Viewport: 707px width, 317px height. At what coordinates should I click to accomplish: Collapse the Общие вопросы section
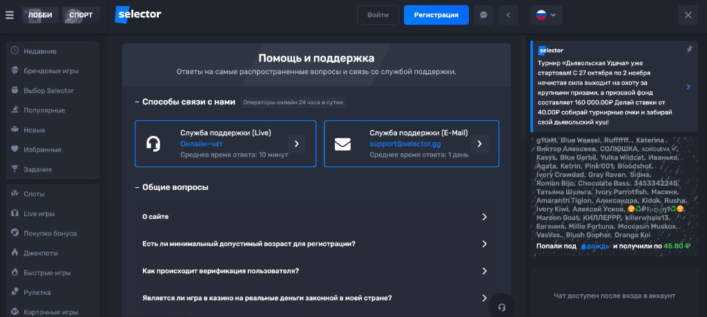tap(172, 186)
